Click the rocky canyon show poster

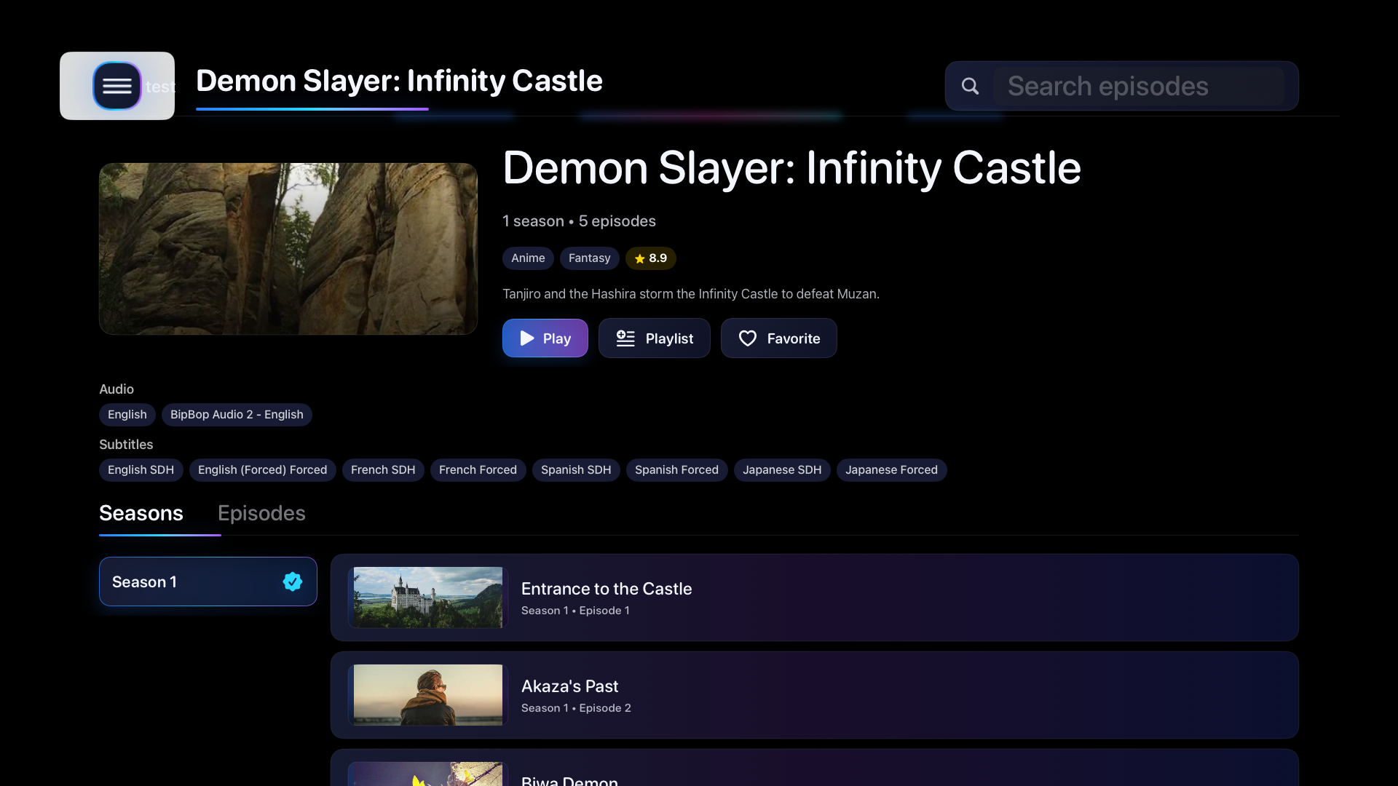coord(288,249)
